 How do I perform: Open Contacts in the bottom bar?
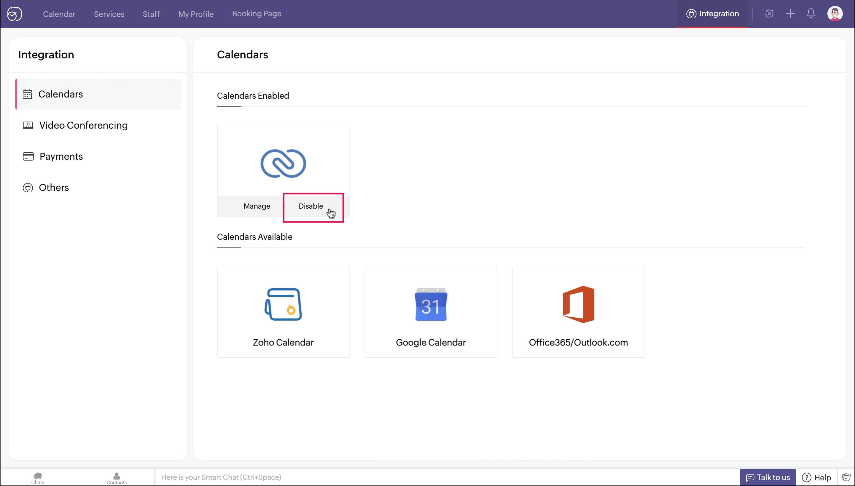(116, 478)
